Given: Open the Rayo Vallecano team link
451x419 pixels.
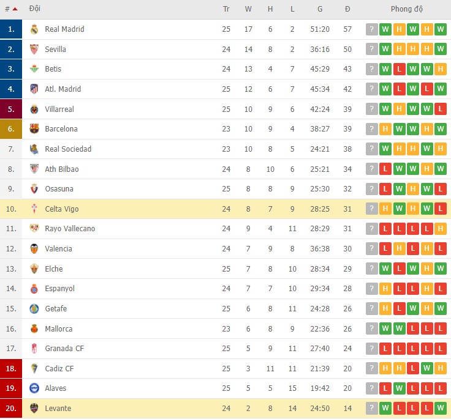Looking at the screenshot, I should coord(69,229).
